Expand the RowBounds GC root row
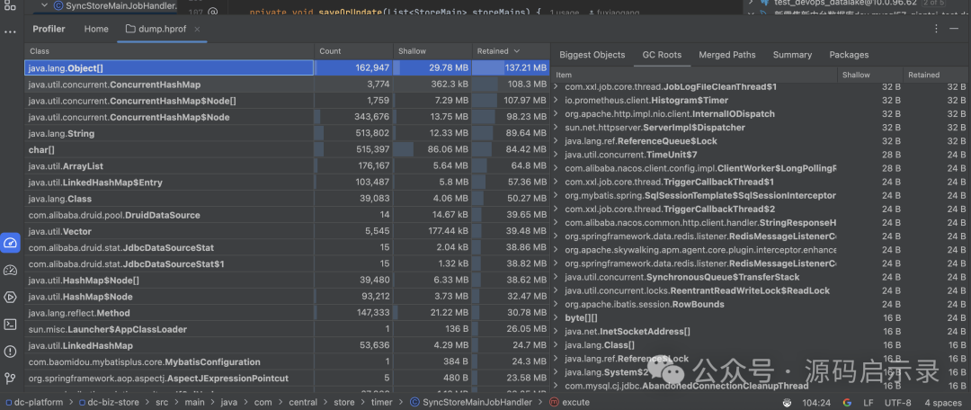The width and height of the screenshot is (971, 410). tap(557, 305)
